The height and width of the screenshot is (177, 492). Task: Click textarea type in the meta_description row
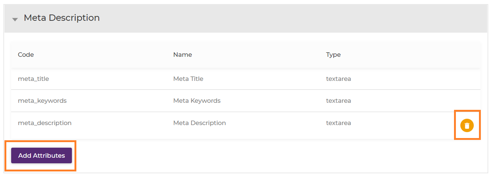(339, 123)
